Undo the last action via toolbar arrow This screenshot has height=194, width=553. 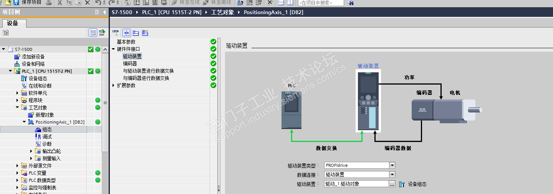point(98,2)
